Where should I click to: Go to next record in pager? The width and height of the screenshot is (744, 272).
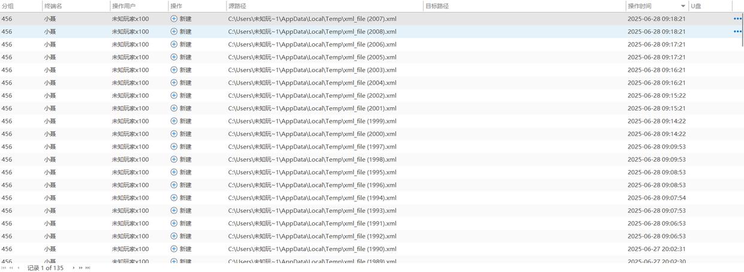74,268
